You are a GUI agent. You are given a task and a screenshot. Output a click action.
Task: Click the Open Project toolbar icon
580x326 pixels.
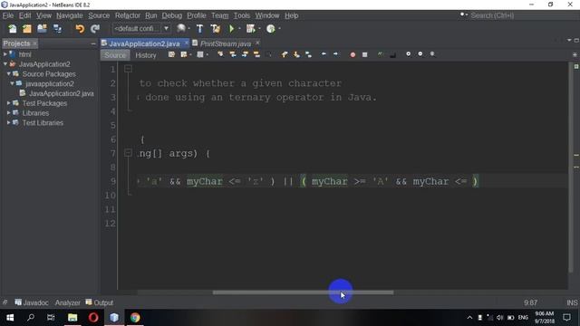[x=42, y=29]
